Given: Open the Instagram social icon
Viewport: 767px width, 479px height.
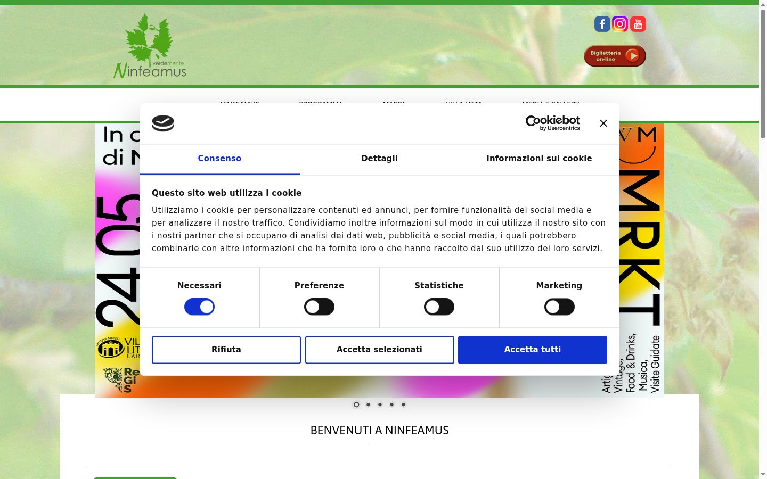Looking at the screenshot, I should pos(620,24).
